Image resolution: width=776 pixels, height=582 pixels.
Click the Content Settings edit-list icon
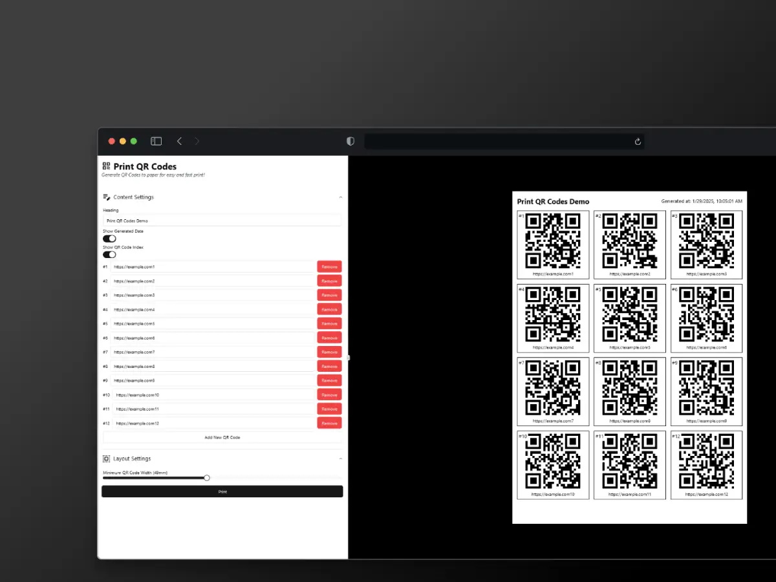click(x=107, y=197)
